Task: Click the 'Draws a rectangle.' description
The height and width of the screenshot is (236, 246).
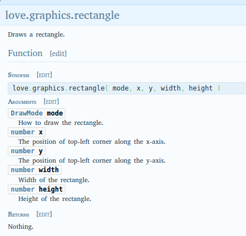Action: point(36,34)
